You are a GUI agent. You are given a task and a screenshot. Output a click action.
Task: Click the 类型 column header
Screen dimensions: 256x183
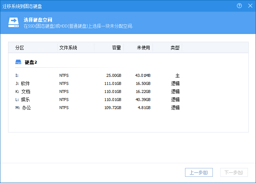(167, 48)
